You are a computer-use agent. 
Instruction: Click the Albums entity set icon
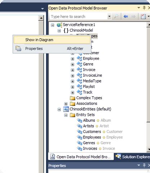coord(79,120)
